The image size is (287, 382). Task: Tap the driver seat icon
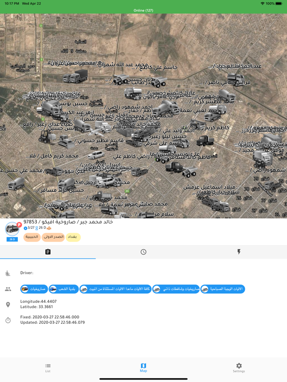(8, 273)
